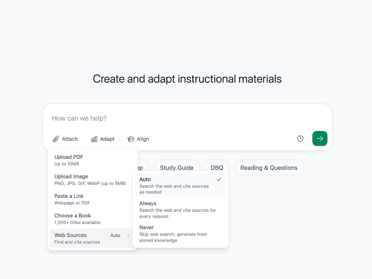Open the Align dropdown
The width and height of the screenshot is (372, 279).
click(x=138, y=139)
